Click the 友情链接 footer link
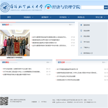This screenshot has width=108, height=108. [34, 102]
